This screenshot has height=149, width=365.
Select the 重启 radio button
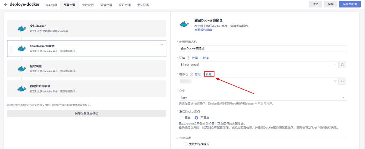[x=181, y=118]
